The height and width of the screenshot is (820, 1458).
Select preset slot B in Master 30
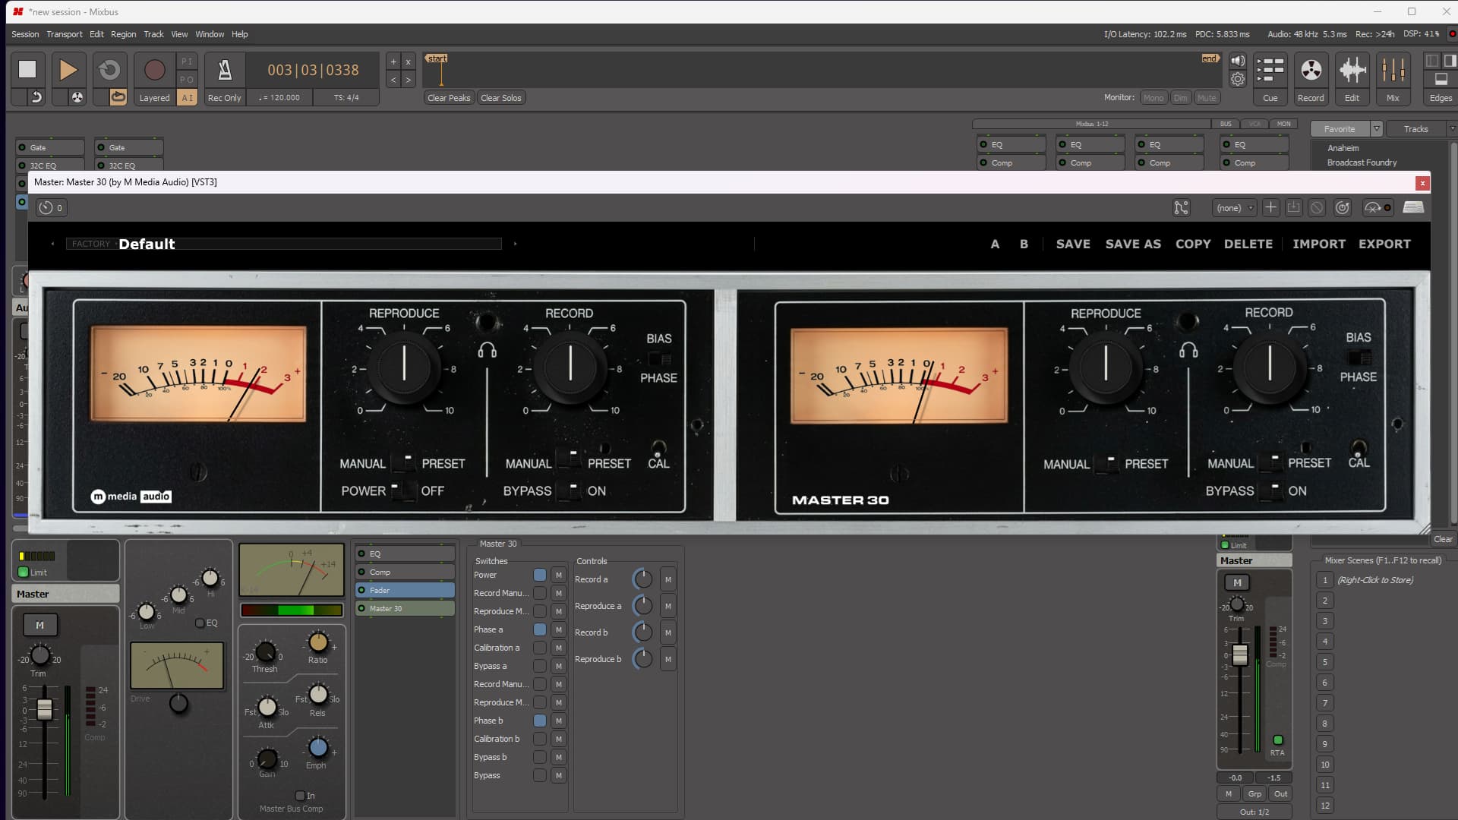pyautogui.click(x=1024, y=244)
